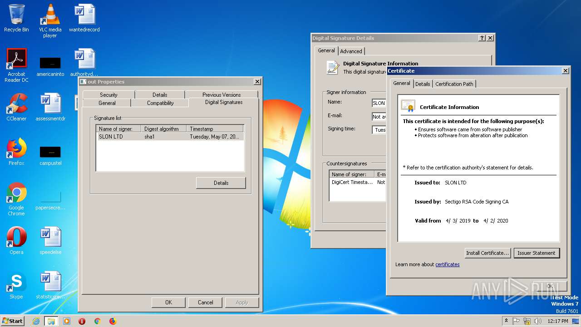The height and width of the screenshot is (327, 581).
Task: Open the assessmentdr Word document
Action: point(50,107)
